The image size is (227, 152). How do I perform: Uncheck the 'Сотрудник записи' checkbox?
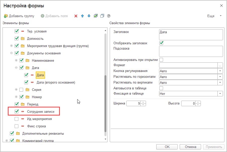point(17,111)
